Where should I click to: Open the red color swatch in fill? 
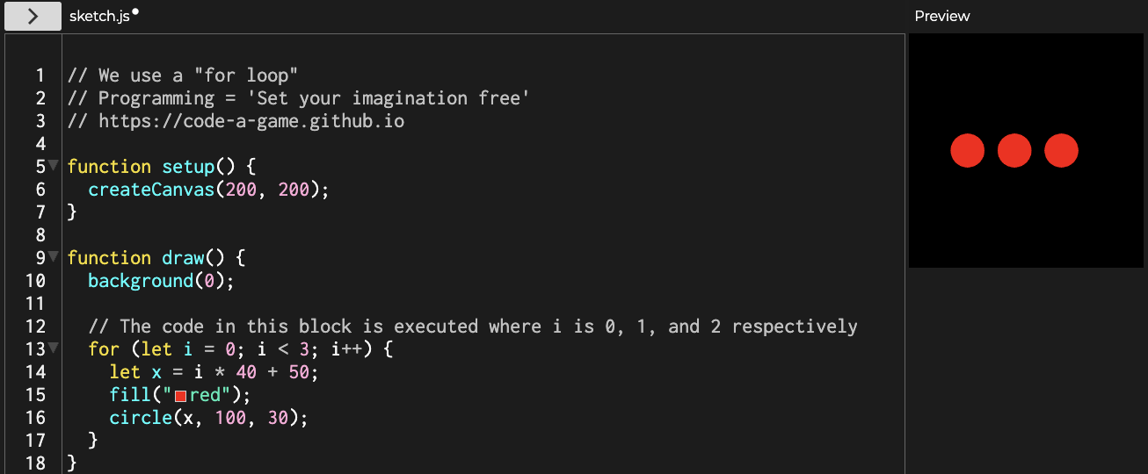(x=181, y=396)
